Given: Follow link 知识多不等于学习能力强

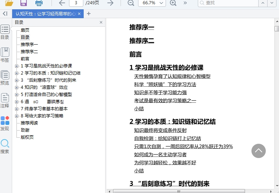Looking at the screenshot, I should point(160,93).
